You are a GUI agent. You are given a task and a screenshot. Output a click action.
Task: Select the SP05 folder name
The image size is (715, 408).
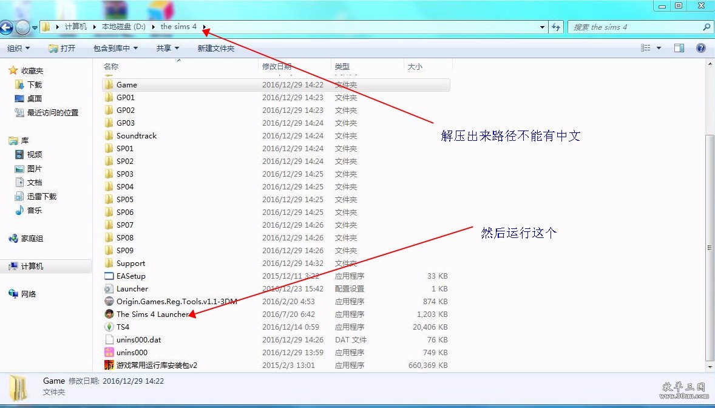(x=125, y=200)
